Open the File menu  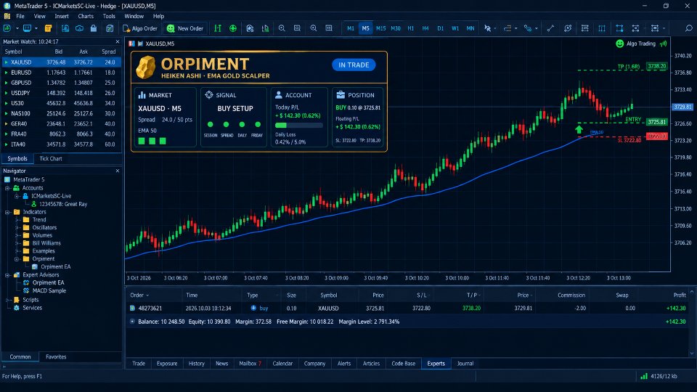click(x=20, y=16)
